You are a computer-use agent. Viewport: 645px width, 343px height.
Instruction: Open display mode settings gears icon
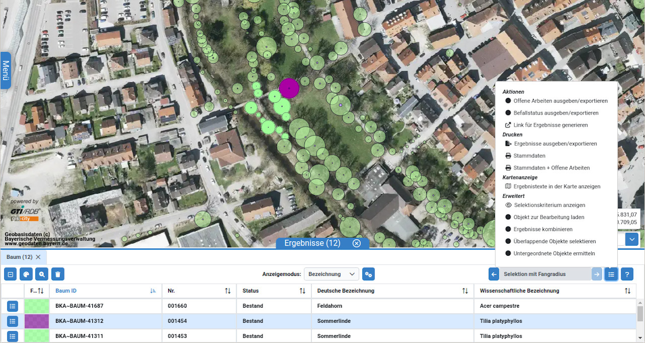pyautogui.click(x=368, y=274)
